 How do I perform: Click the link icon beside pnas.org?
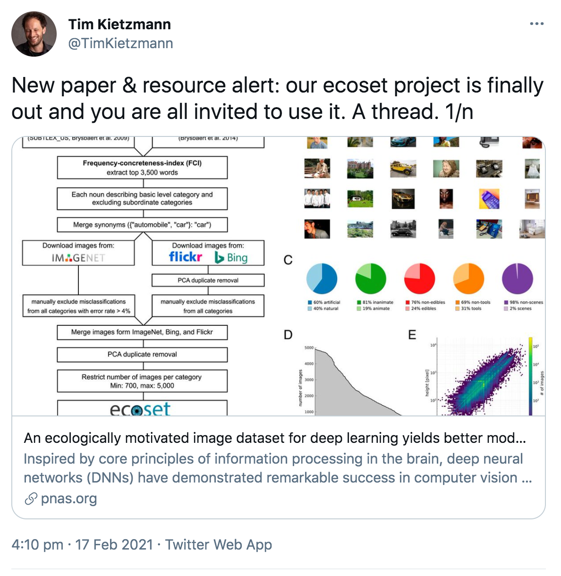pos(30,499)
